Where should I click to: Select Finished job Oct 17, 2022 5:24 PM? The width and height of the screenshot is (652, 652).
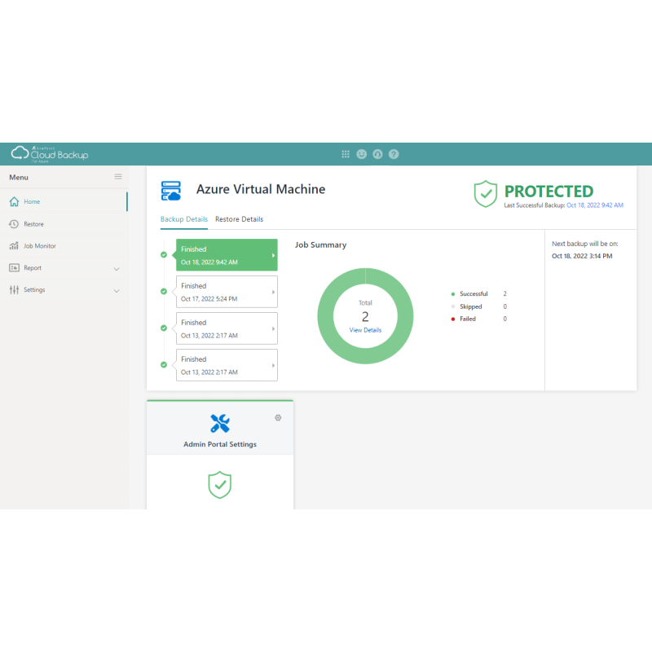pos(227,292)
